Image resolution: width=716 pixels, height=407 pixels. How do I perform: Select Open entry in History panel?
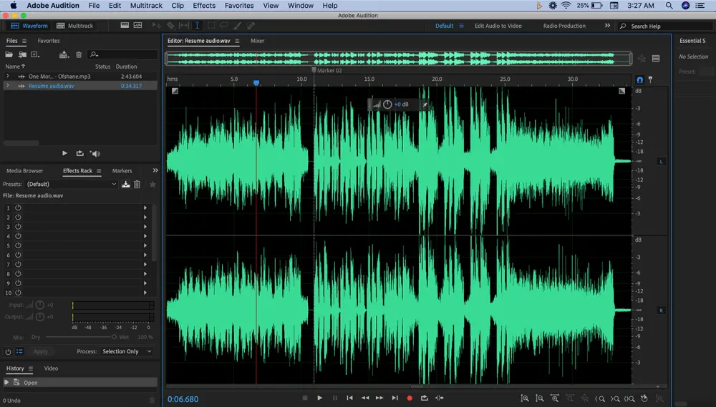80,383
